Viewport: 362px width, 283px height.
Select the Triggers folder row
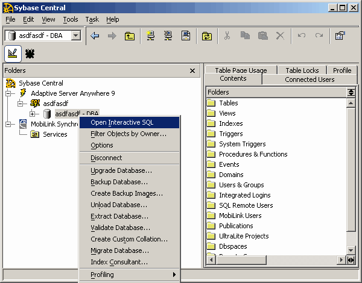tap(276, 134)
